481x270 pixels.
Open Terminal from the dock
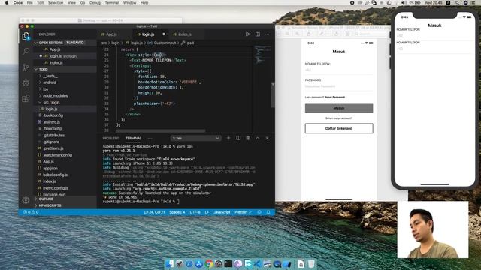[x=228, y=263]
